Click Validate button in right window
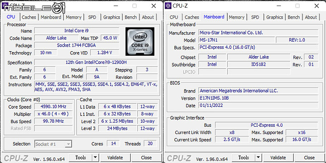326x163 pixels. point(278,158)
